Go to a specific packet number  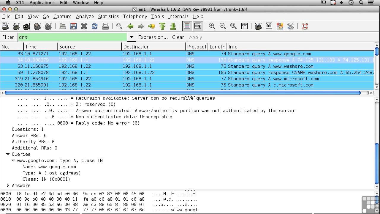point(151,26)
